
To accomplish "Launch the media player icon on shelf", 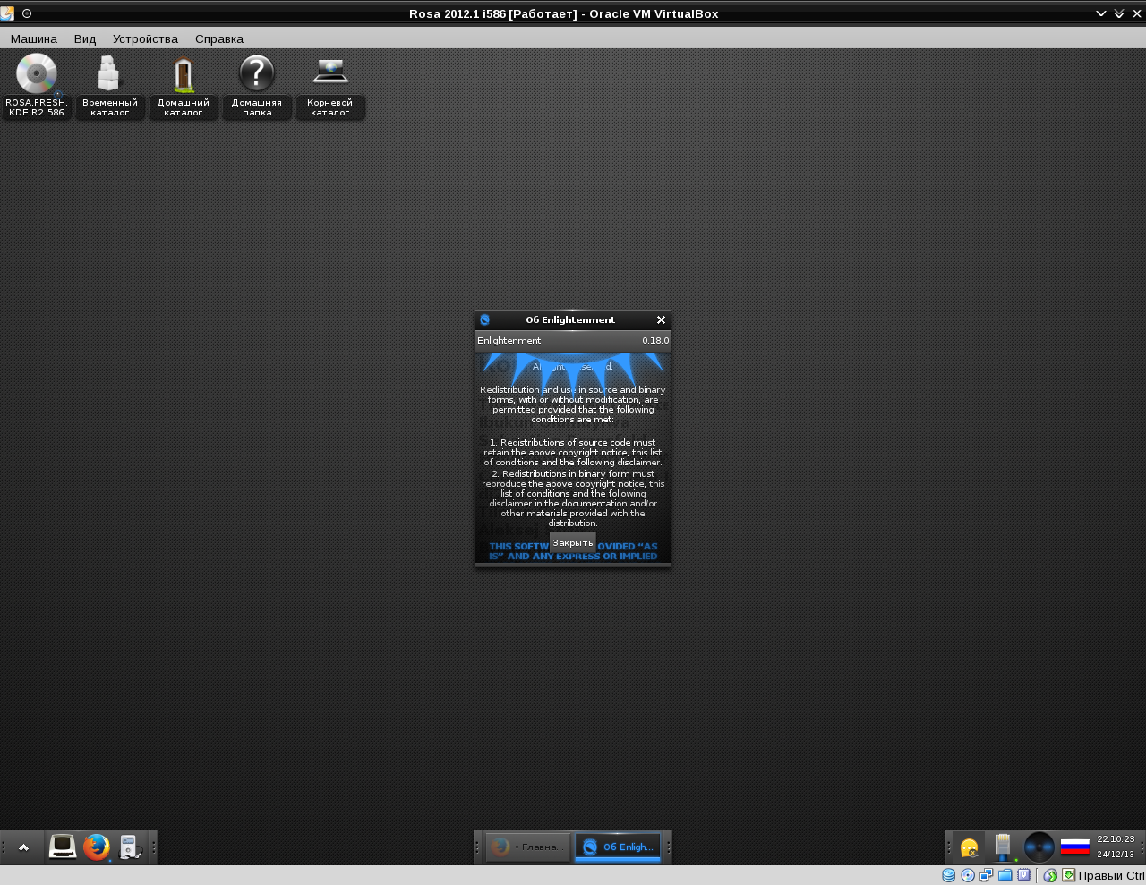I will (x=131, y=847).
